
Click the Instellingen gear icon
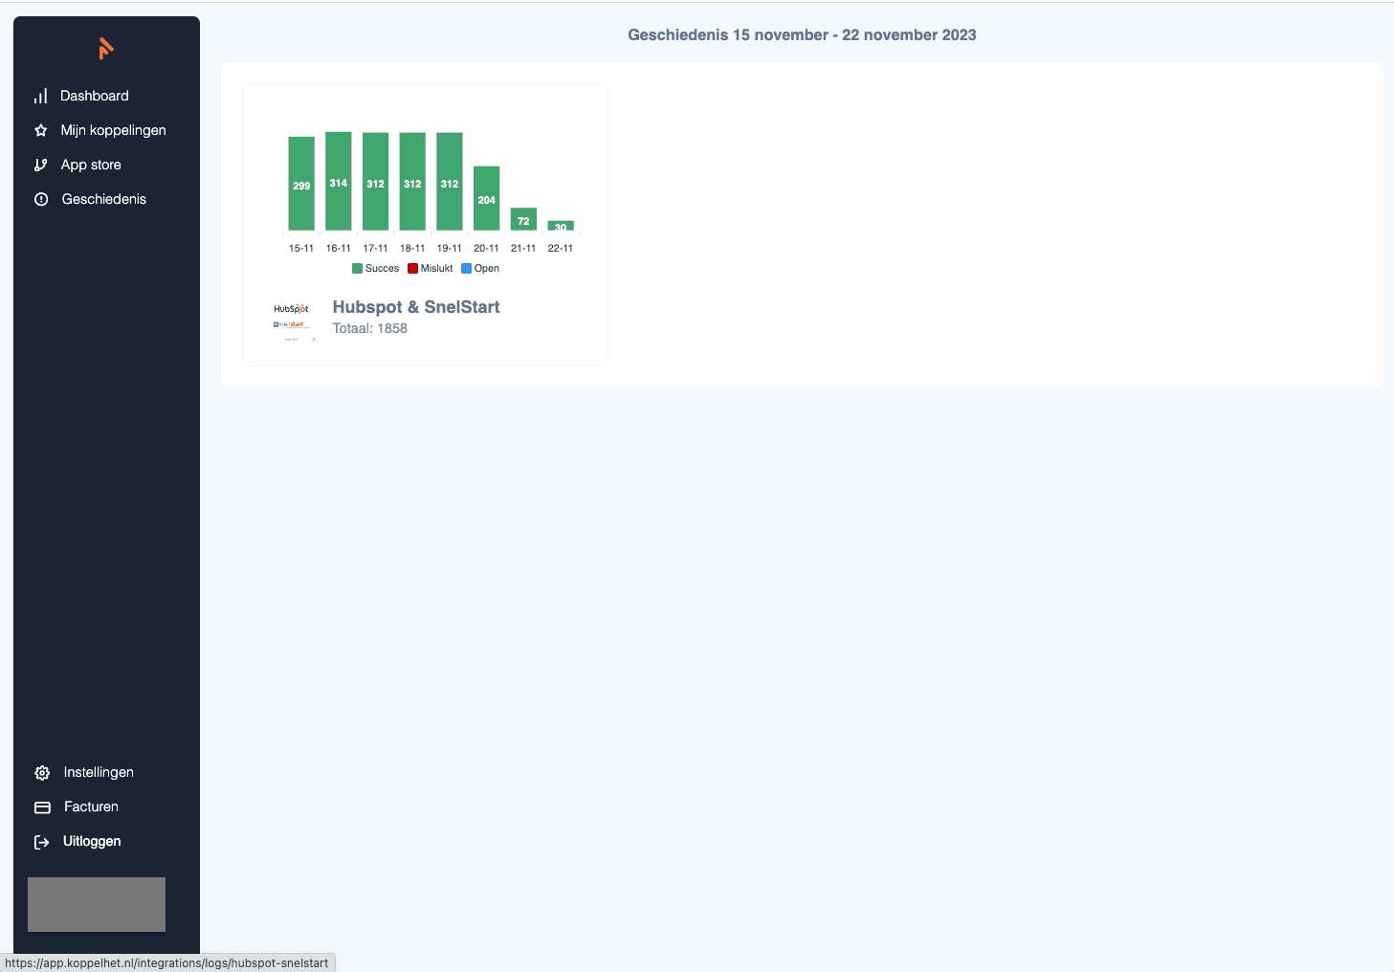pos(42,773)
